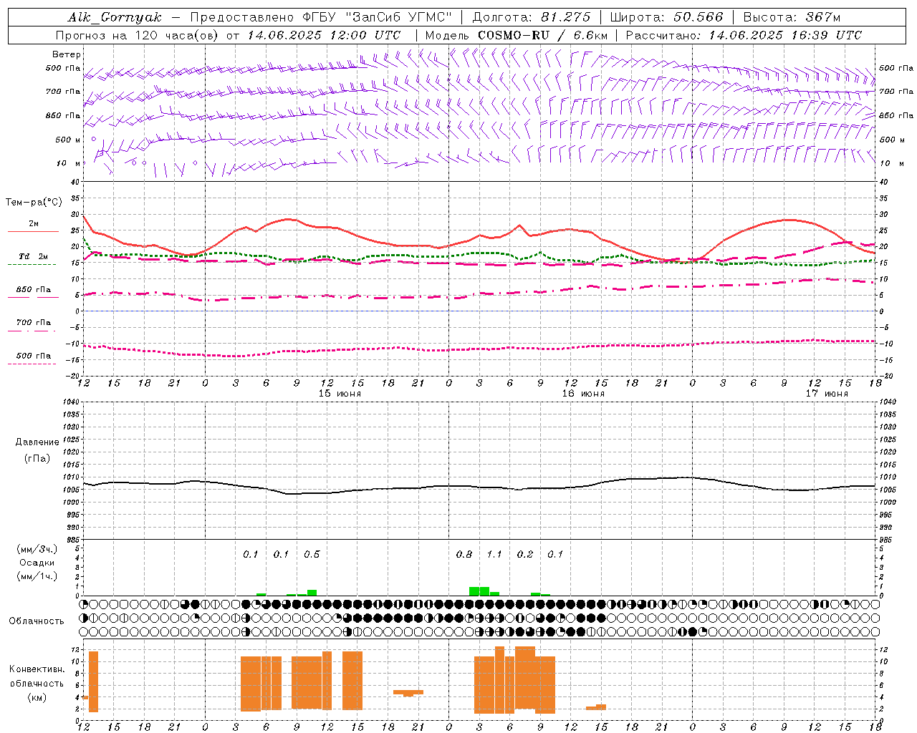Select the Td 2м dew point legend entry
917x733 pixels.
(x=34, y=256)
